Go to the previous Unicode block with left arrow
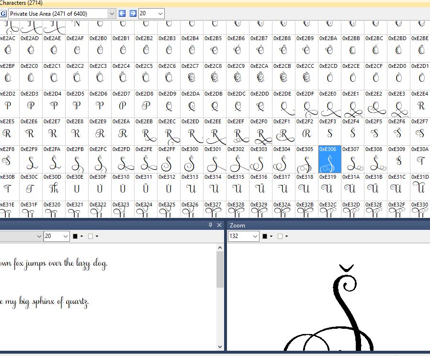The image size is (430, 356). pos(122,13)
